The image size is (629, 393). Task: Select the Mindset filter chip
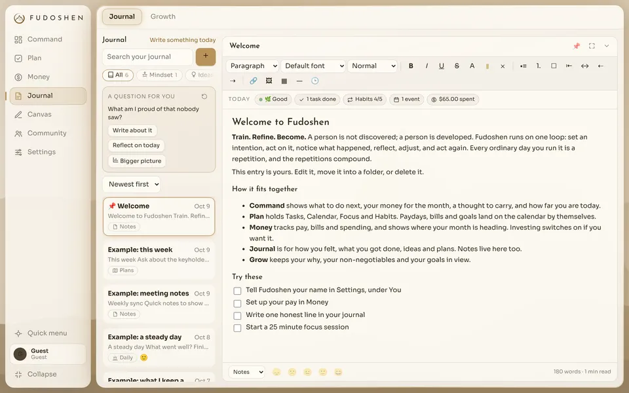(159, 75)
